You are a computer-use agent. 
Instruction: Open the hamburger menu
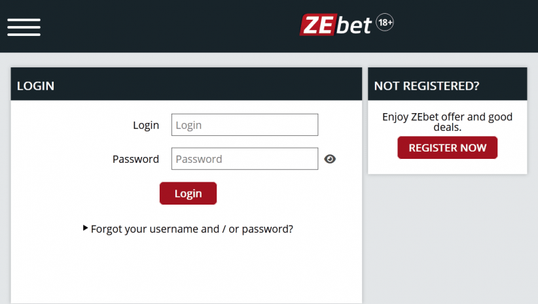click(x=24, y=26)
